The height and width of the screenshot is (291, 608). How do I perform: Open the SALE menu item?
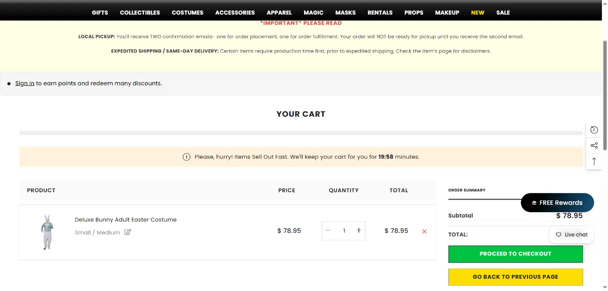[503, 13]
